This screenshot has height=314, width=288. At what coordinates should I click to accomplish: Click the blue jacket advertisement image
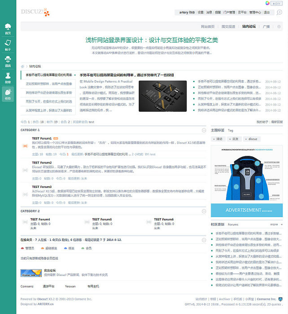(247, 181)
